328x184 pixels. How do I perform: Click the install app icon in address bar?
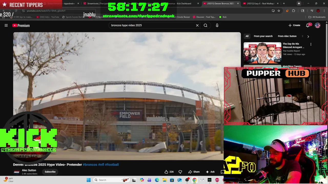[x=273, y=11]
